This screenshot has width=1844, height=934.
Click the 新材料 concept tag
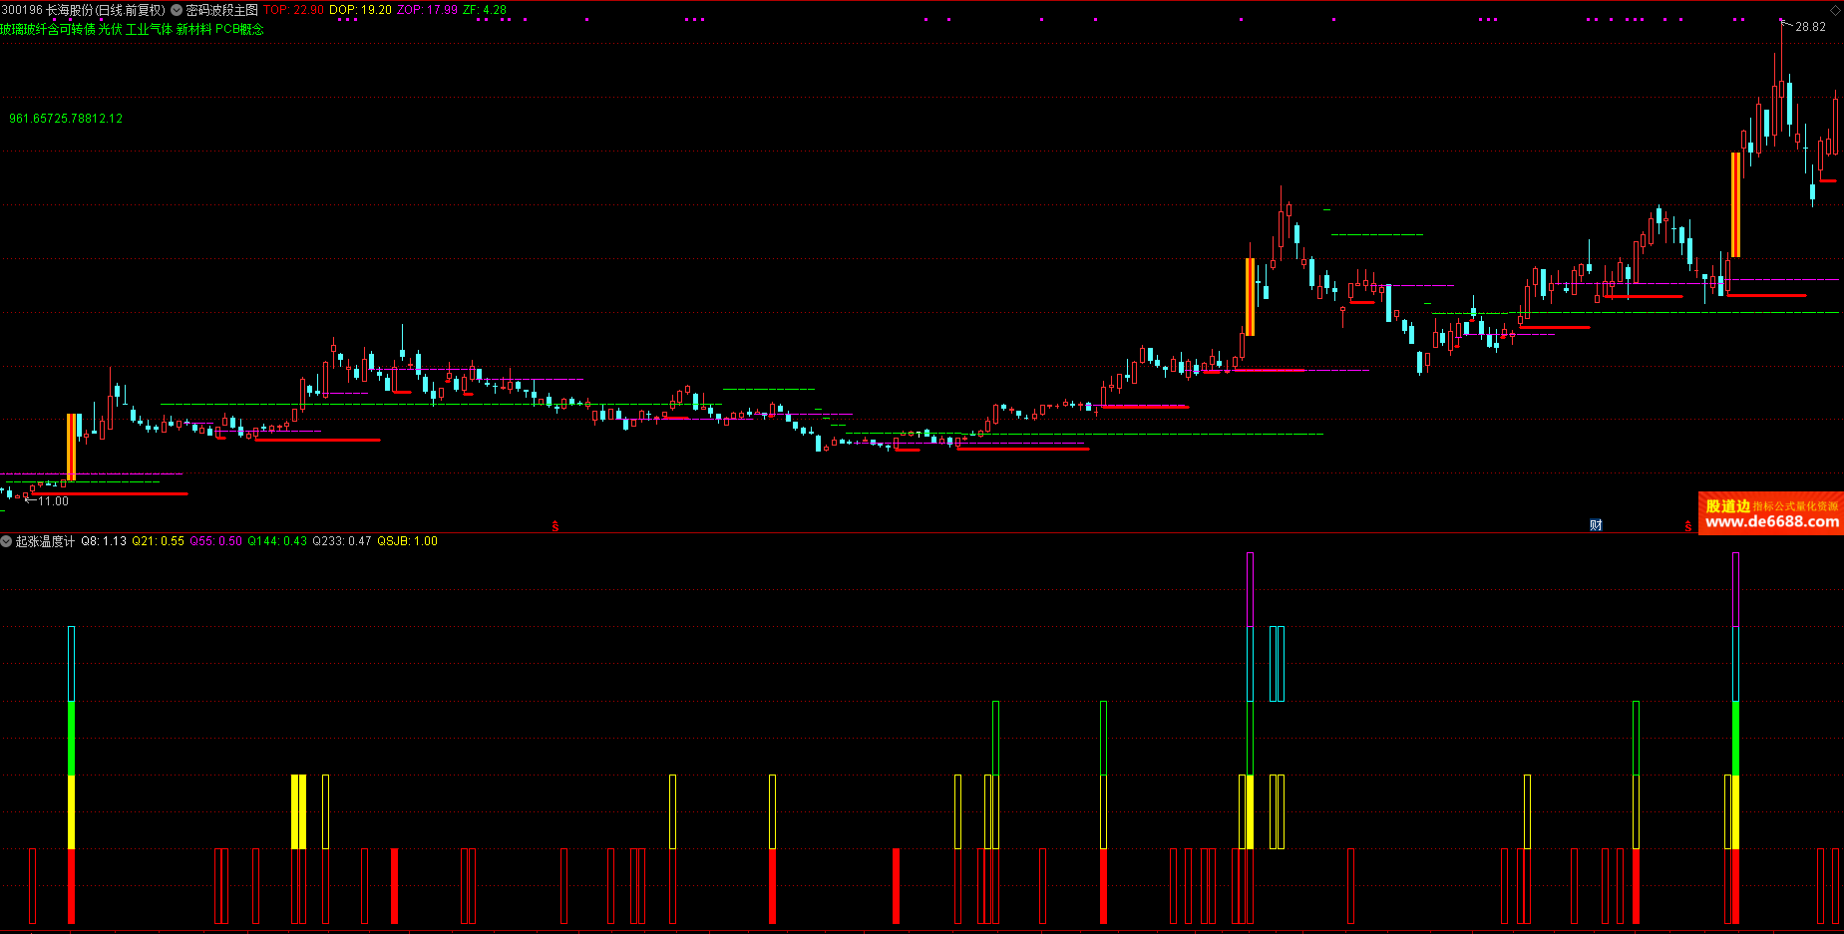[x=193, y=30]
